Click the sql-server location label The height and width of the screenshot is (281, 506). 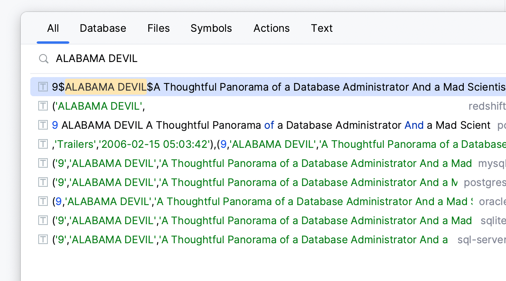[x=481, y=239]
